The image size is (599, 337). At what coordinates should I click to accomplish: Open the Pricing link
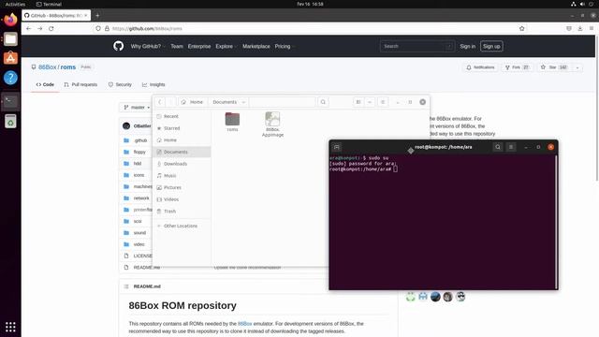click(283, 46)
